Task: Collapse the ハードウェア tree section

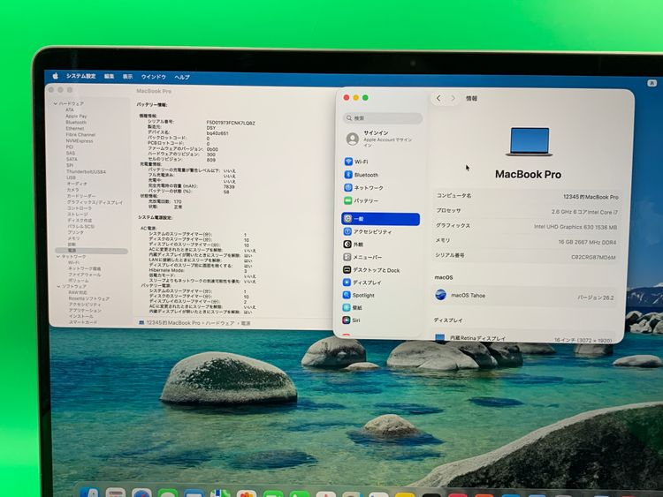Action: [x=56, y=103]
